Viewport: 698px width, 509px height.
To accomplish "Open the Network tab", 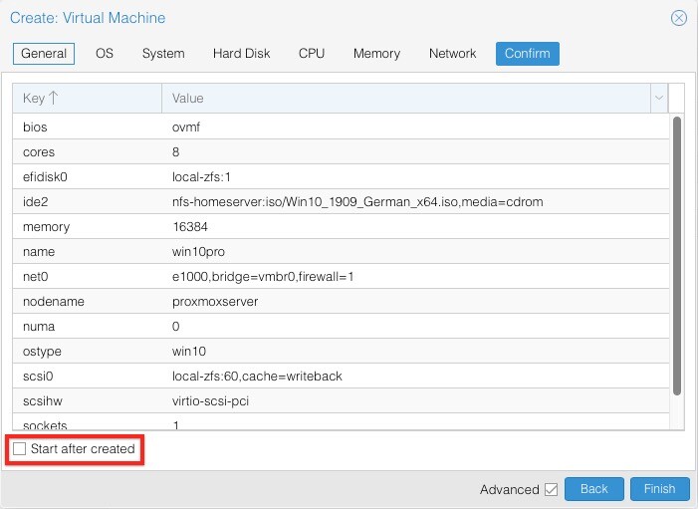I will click(453, 54).
